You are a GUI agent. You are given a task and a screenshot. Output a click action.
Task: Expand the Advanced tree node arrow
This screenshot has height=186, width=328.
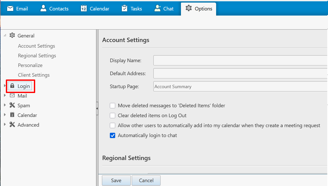[5, 125]
